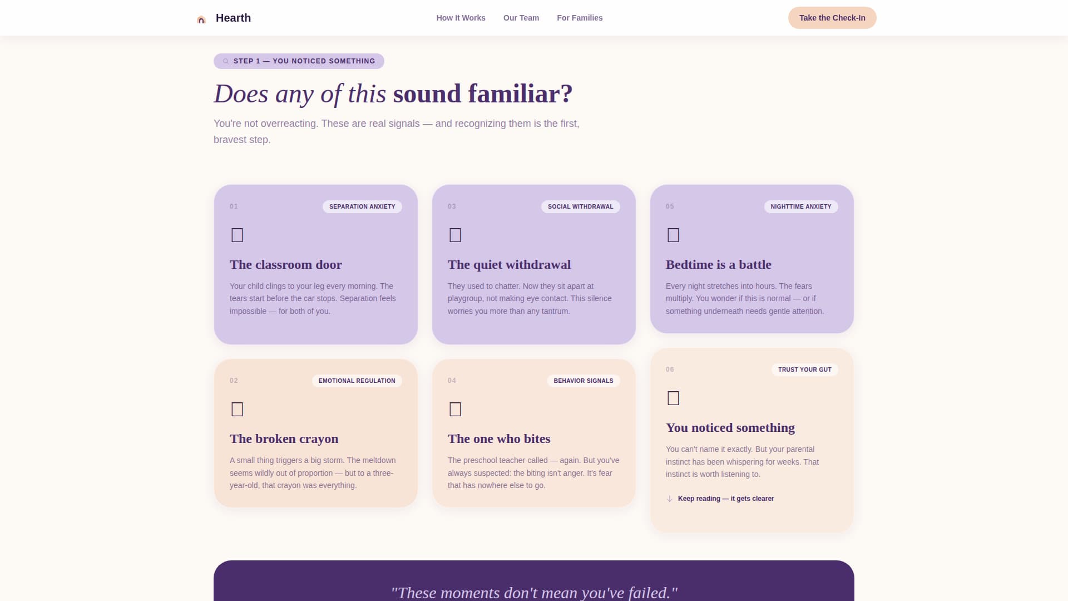Select the Nighttime Anxiety tag

801,206
